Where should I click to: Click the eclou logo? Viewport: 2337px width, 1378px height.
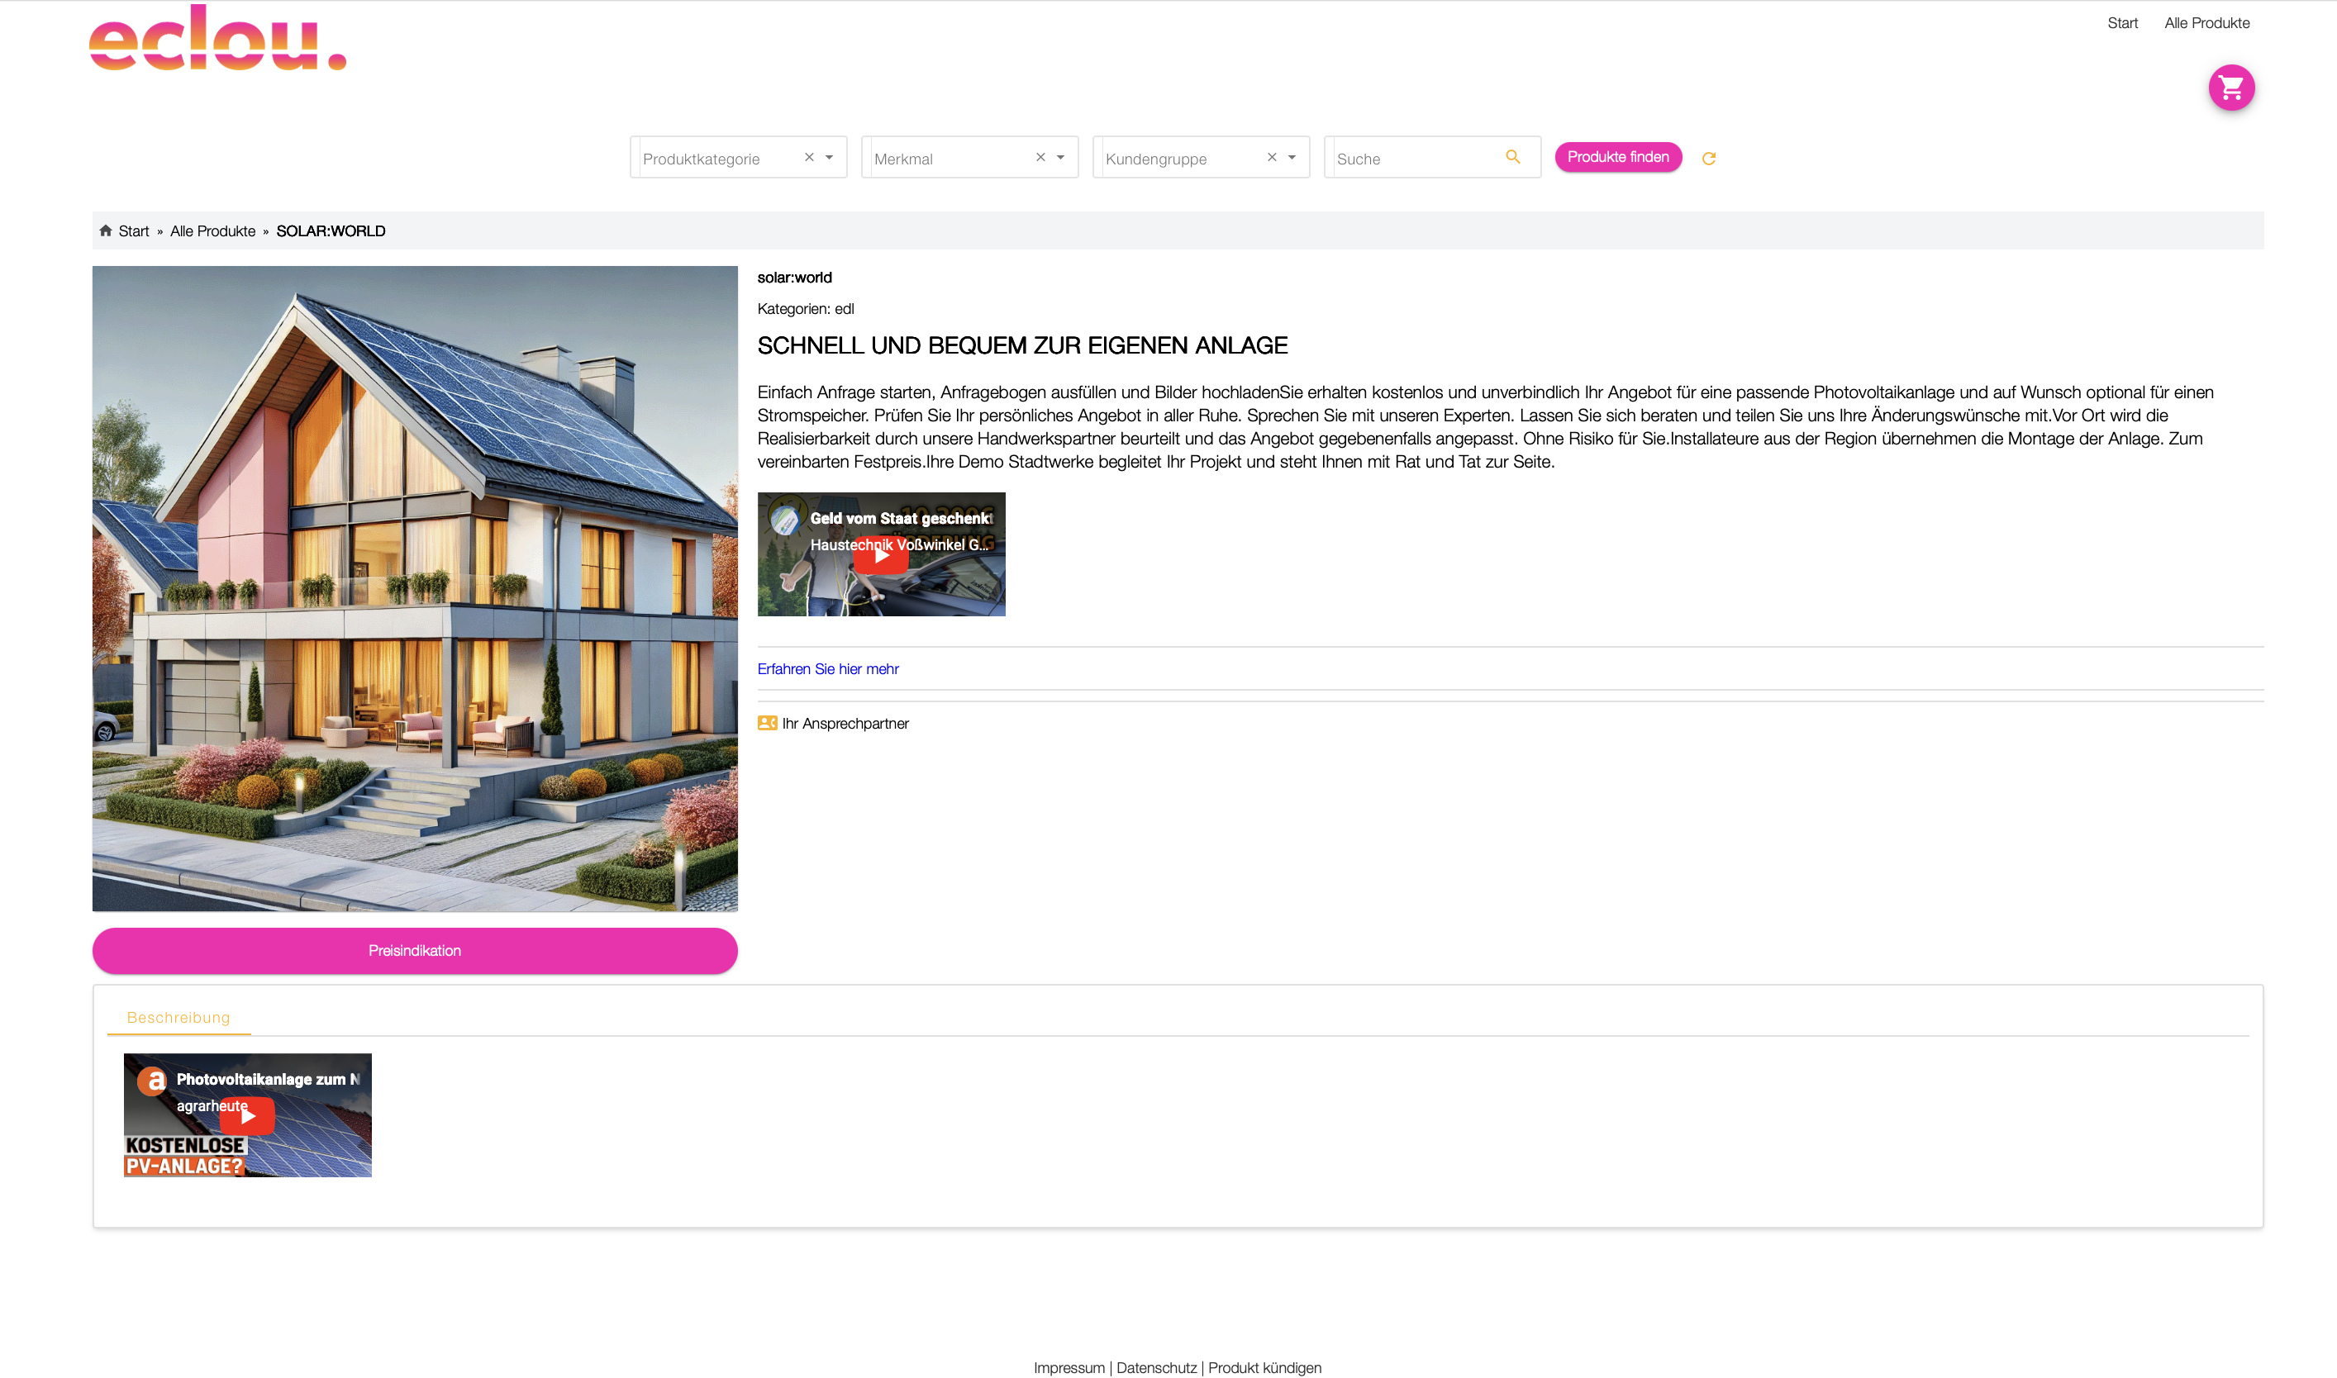(x=217, y=38)
